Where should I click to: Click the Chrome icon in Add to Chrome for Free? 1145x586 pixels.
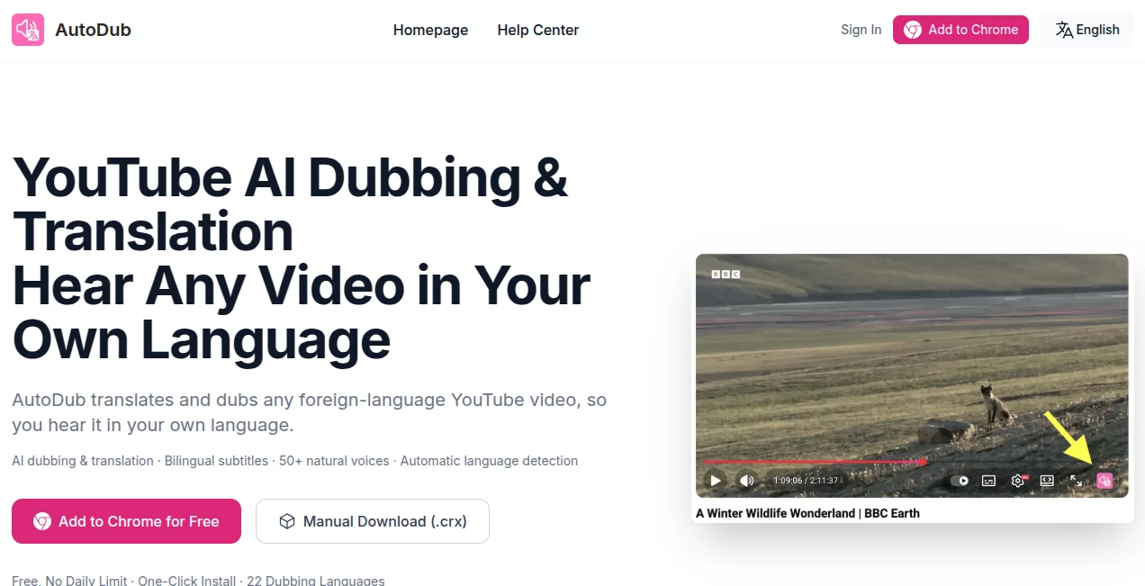point(42,521)
